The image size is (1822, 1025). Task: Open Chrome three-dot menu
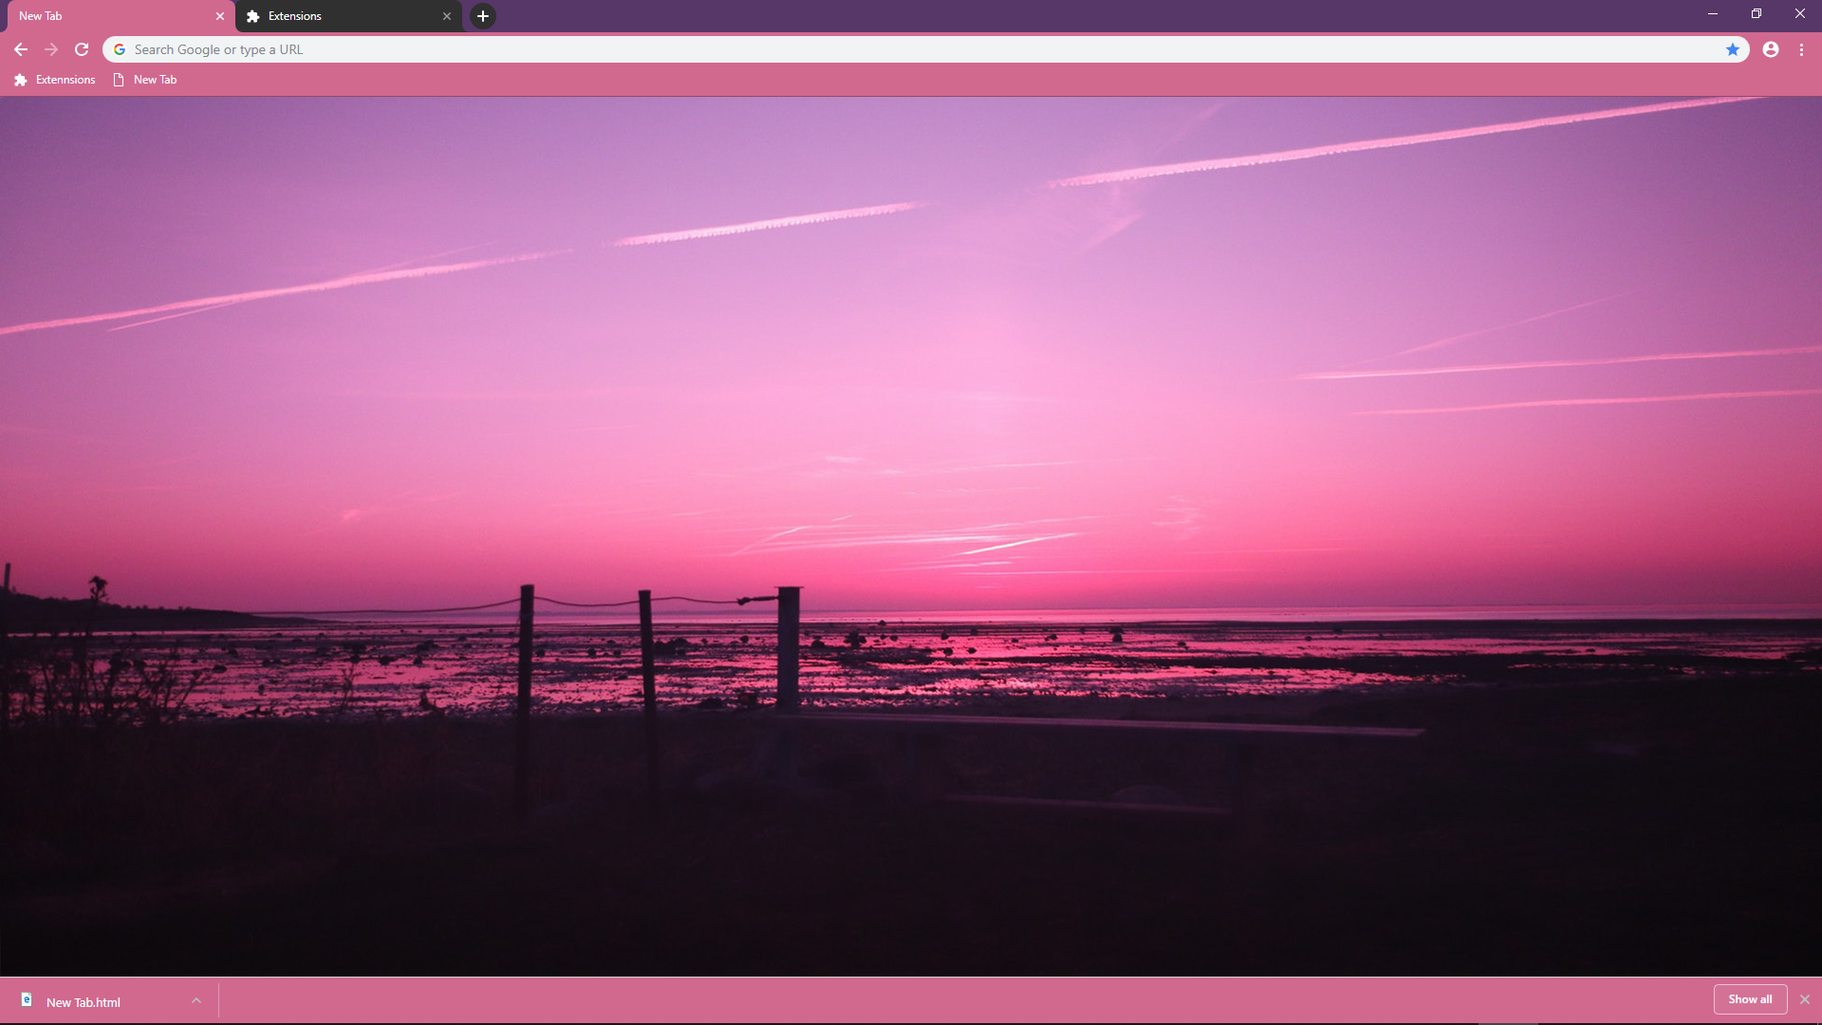(x=1801, y=49)
